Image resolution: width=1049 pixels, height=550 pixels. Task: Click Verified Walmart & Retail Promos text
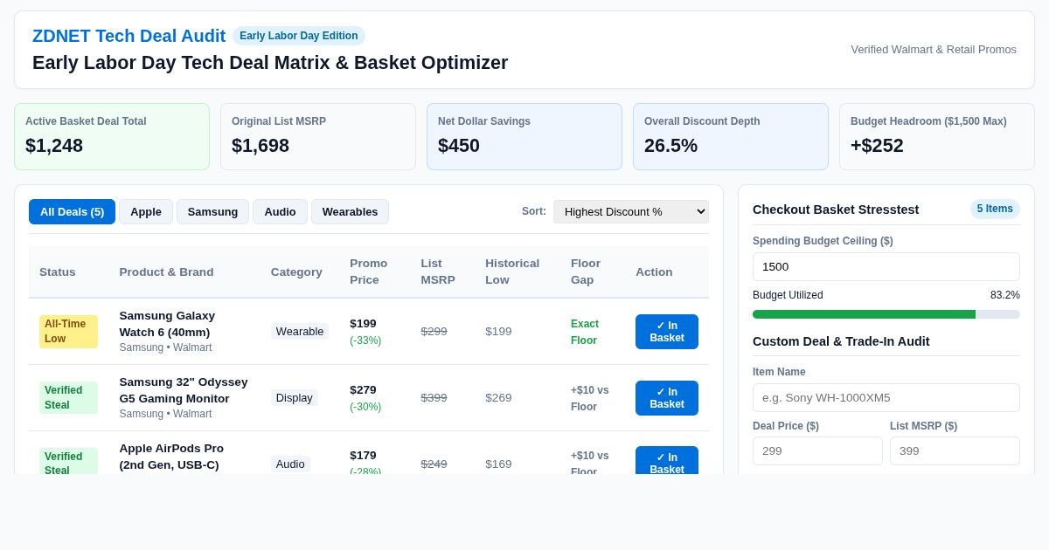934,50
